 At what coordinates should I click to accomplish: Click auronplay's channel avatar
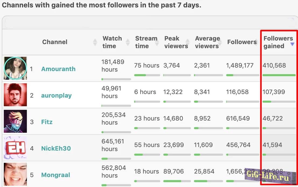(15, 95)
